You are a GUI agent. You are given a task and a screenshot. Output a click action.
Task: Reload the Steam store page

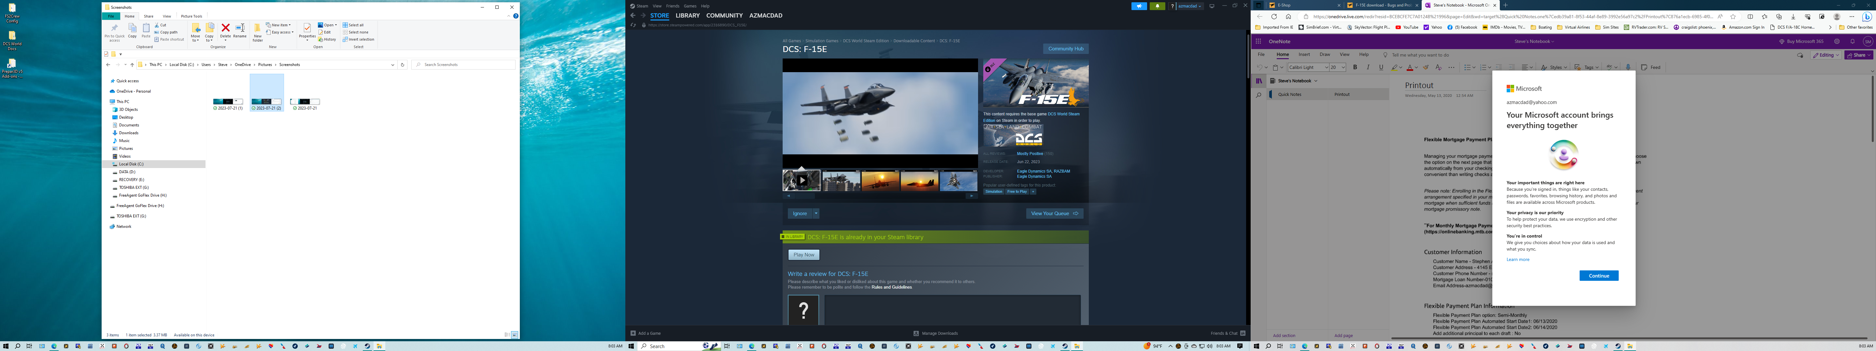pyautogui.click(x=633, y=25)
